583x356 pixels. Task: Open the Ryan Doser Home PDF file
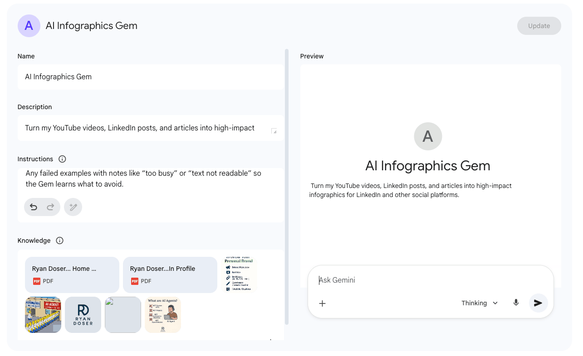point(72,275)
